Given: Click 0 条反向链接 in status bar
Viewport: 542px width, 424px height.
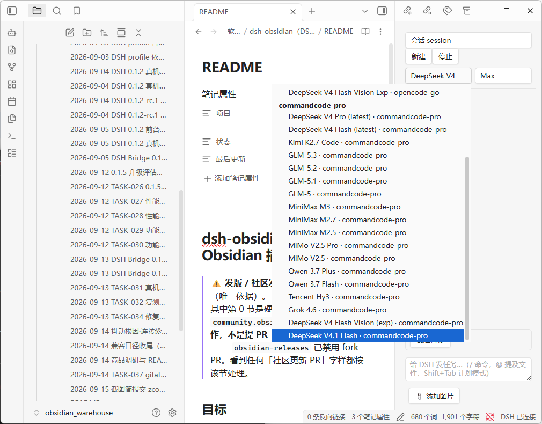Looking at the screenshot, I should [x=326, y=417].
